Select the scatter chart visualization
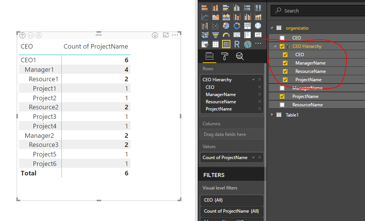365x221 pixels. (x=215, y=26)
